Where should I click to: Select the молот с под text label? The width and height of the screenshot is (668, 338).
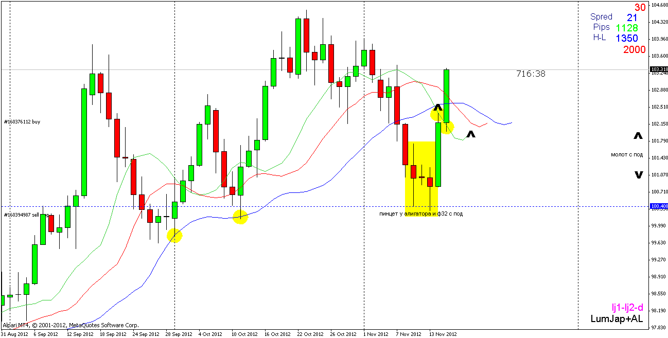(626, 154)
